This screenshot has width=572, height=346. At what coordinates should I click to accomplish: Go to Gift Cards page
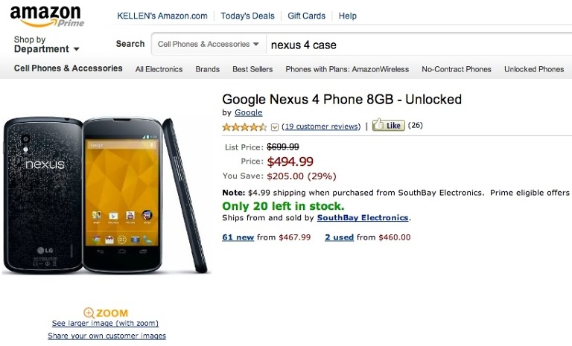pos(306,16)
